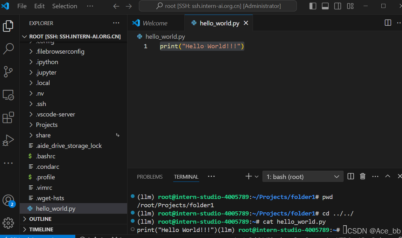Click the print("Hello World!!!") code line

pyautogui.click(x=202, y=46)
